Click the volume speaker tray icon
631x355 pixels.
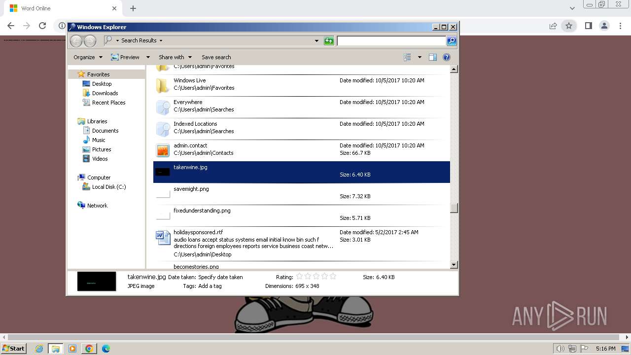point(560,349)
